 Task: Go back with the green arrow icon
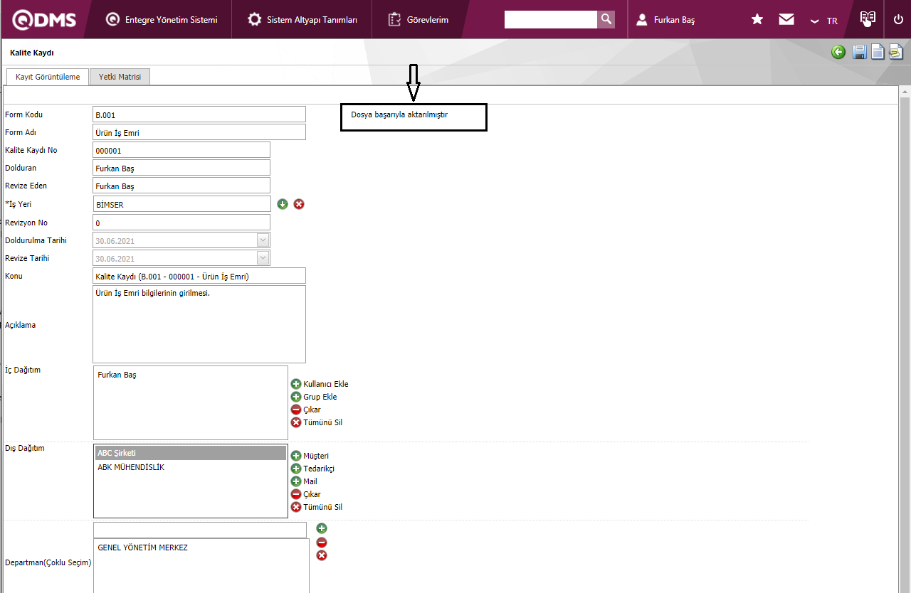pos(838,52)
